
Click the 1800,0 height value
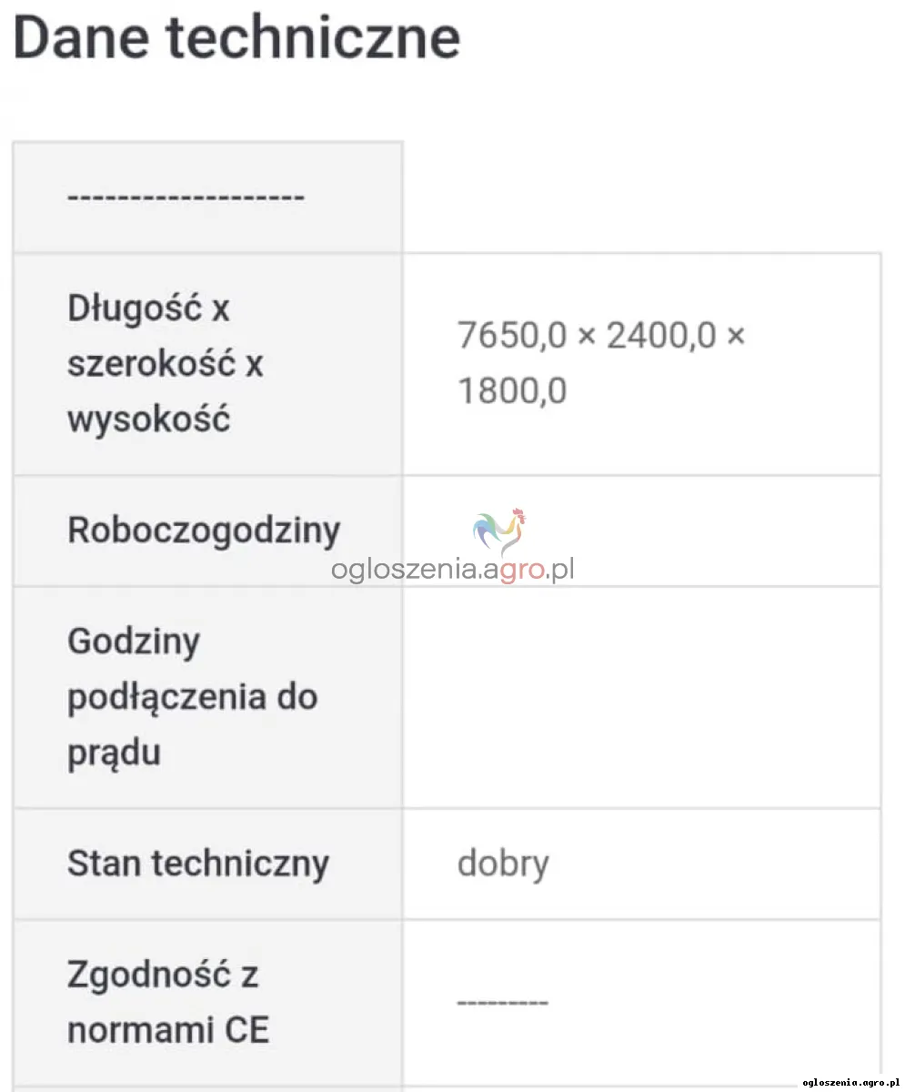pos(512,392)
